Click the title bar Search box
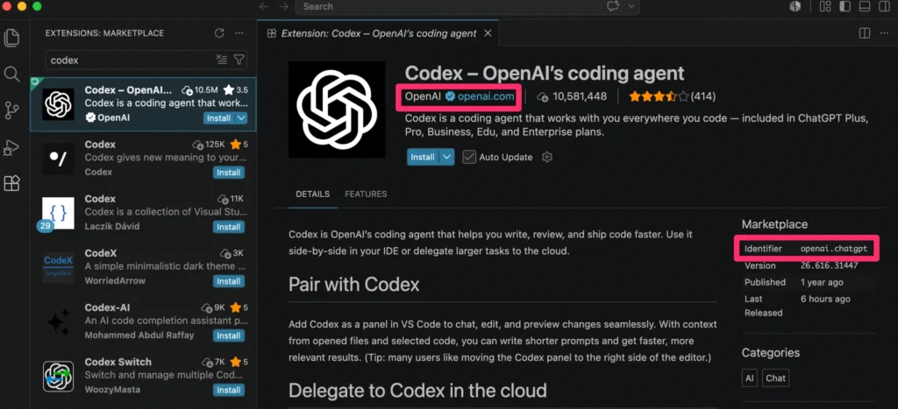This screenshot has width=898, height=409. click(x=450, y=6)
